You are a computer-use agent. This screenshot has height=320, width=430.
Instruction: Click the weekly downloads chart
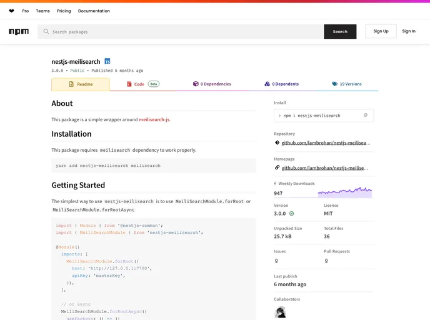pyautogui.click(x=345, y=192)
